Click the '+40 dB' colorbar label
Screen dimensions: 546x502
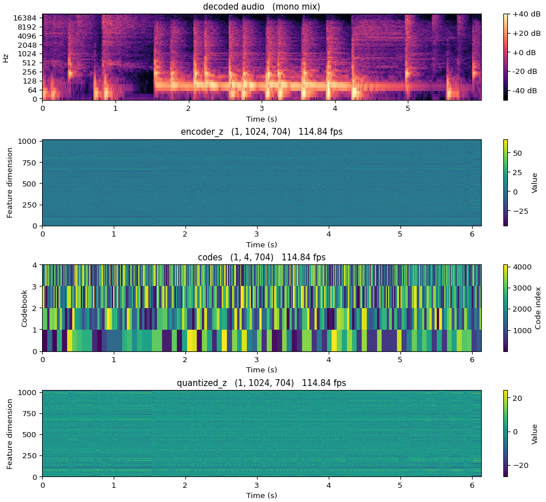tap(527, 14)
